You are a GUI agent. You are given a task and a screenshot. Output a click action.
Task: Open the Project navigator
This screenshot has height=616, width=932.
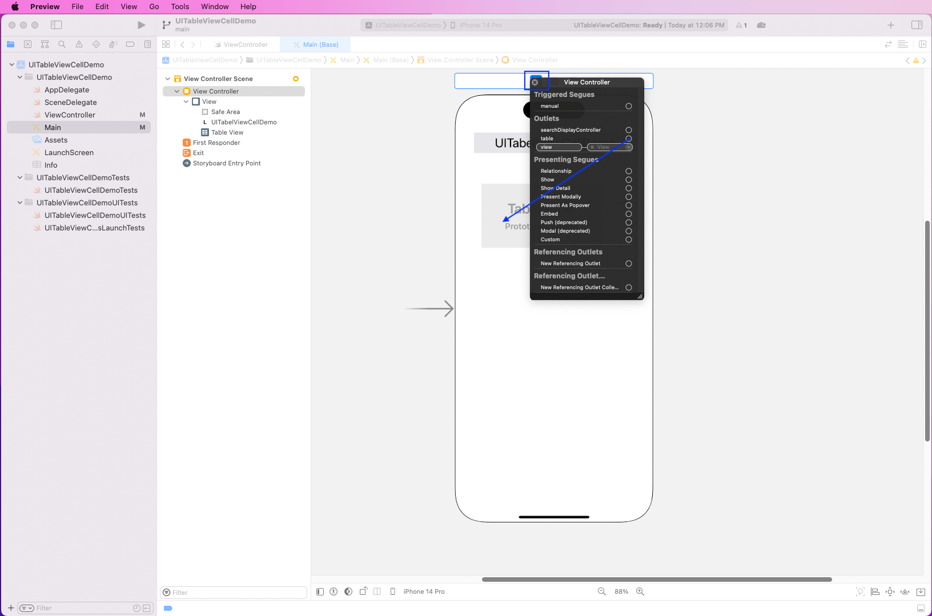10,44
